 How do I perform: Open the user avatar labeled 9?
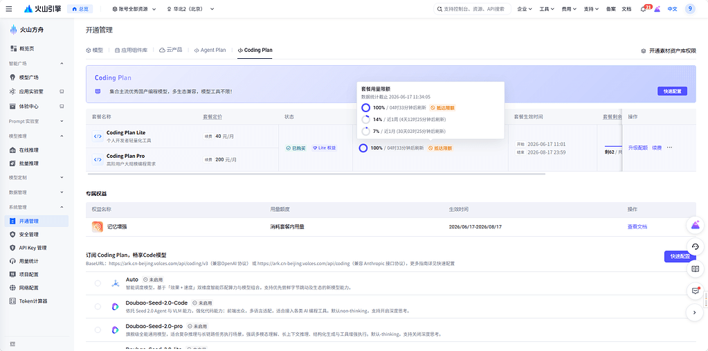click(690, 8)
